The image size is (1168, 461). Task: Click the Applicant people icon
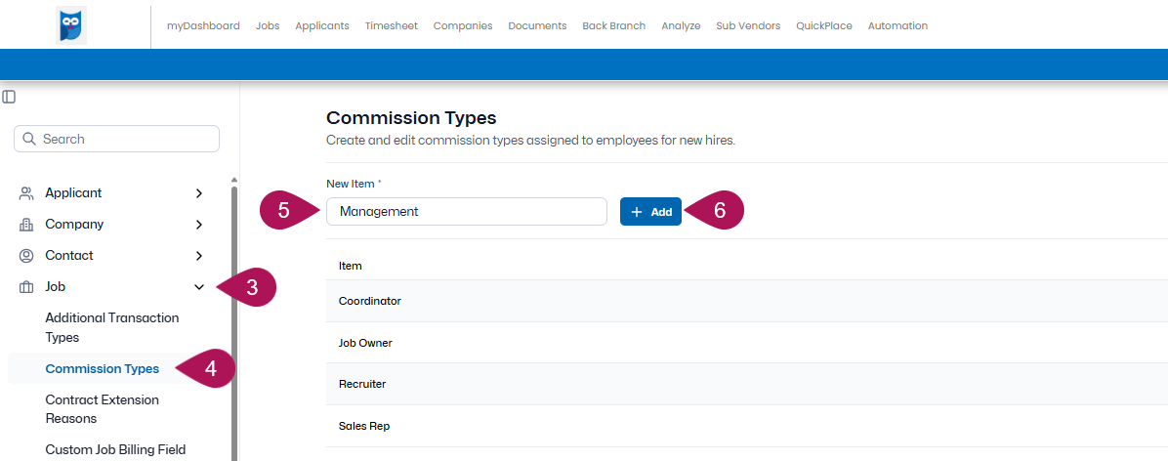click(x=26, y=193)
